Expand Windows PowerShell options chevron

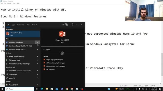click(x=37, y=42)
